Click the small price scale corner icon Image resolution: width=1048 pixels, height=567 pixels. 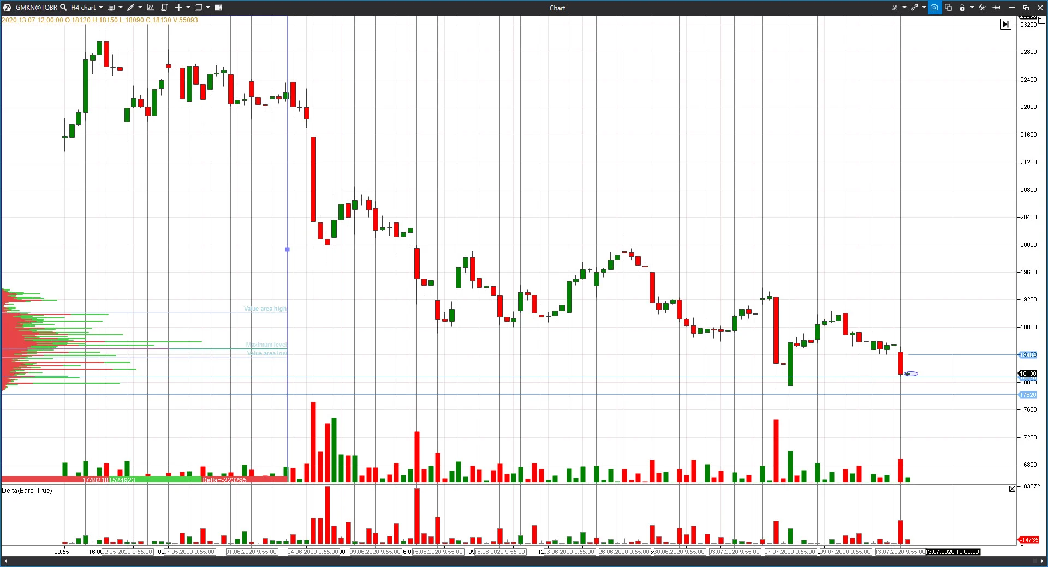click(1041, 20)
